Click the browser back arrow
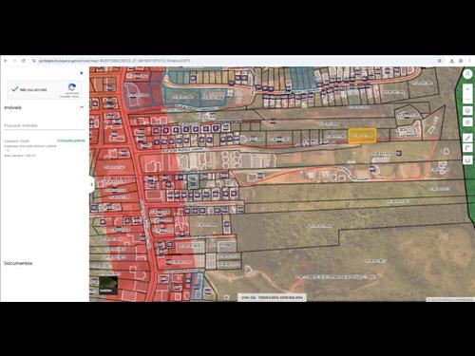Image resolution: width=475 pixels, height=356 pixels. point(6,61)
